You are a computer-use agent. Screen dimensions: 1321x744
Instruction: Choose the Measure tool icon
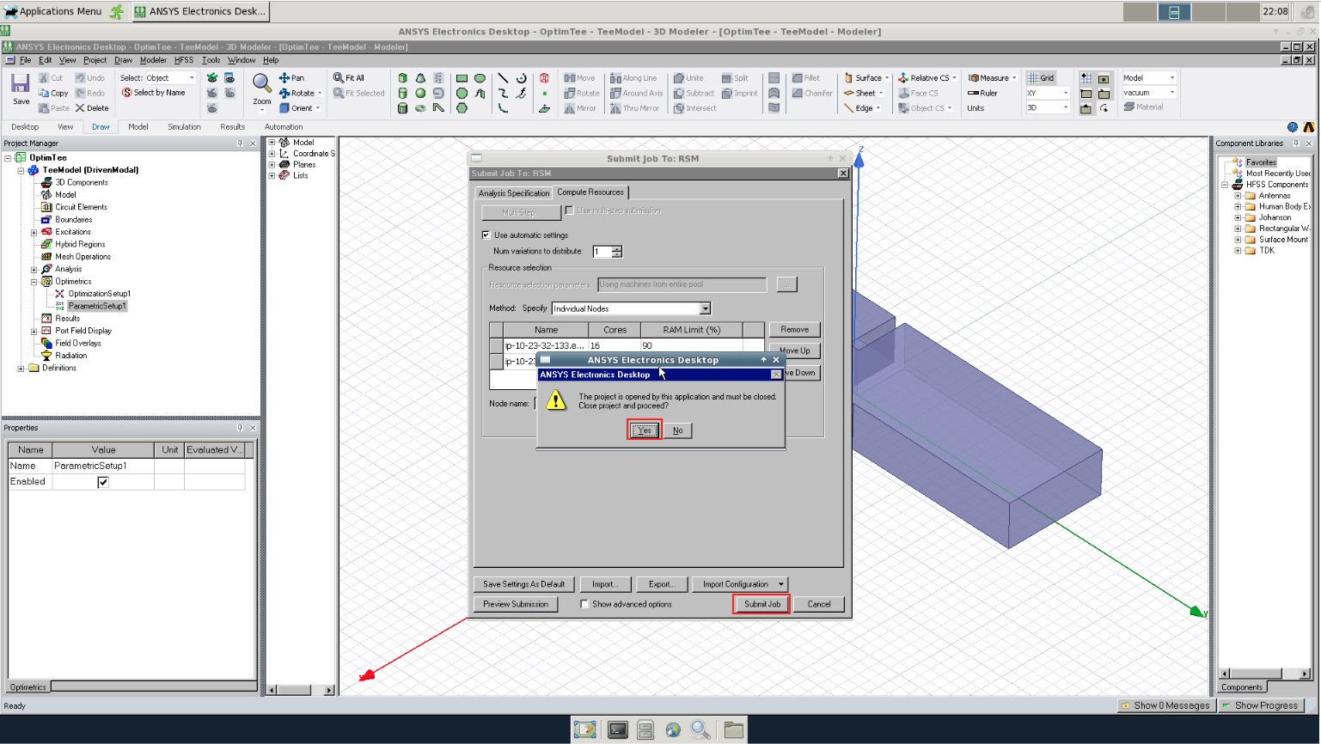point(974,78)
